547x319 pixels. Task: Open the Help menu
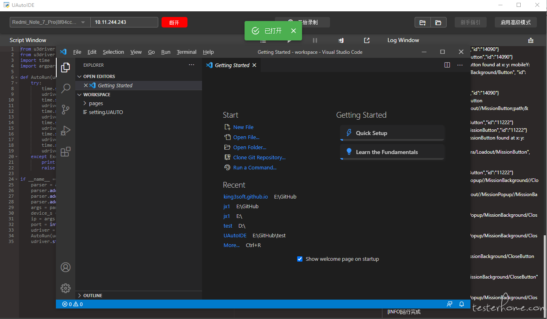pos(208,52)
